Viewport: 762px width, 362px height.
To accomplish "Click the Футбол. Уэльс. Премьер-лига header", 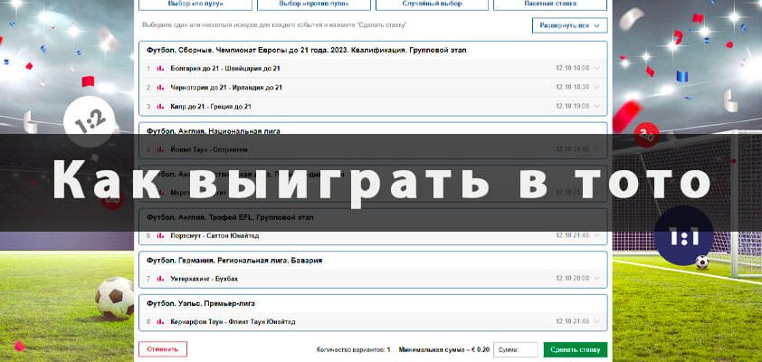I will 201,303.
